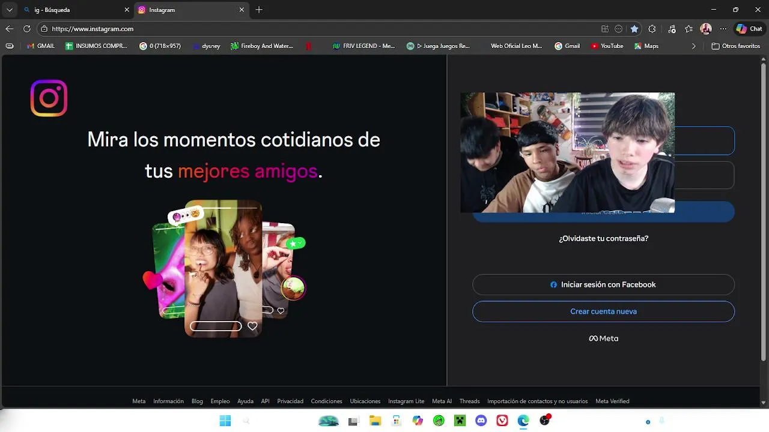Viewport: 769px width, 432px height.
Task: Open the tab search dropdown arrow
Action: pyautogui.click(x=9, y=10)
